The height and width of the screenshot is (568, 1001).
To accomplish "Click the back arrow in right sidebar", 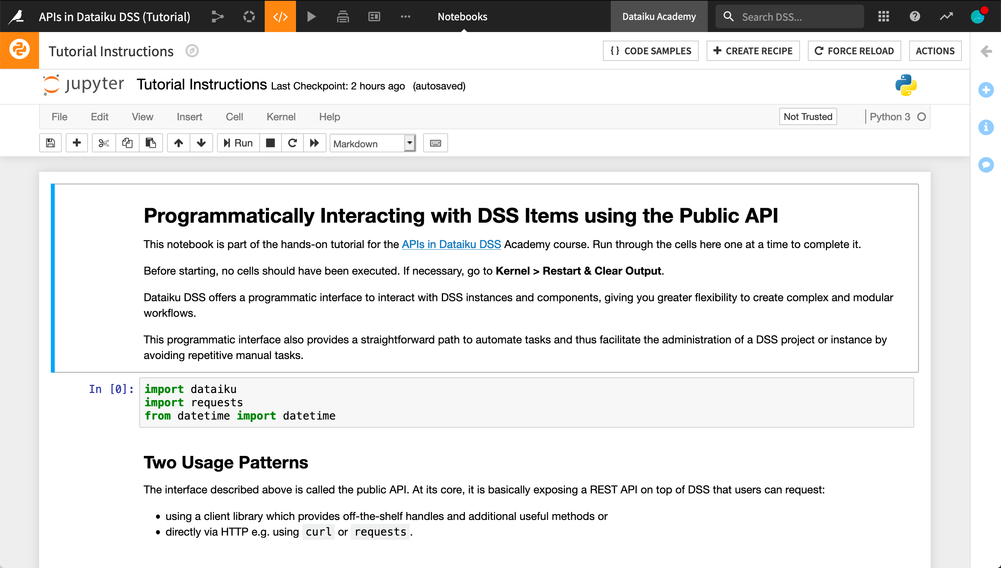I will [986, 51].
